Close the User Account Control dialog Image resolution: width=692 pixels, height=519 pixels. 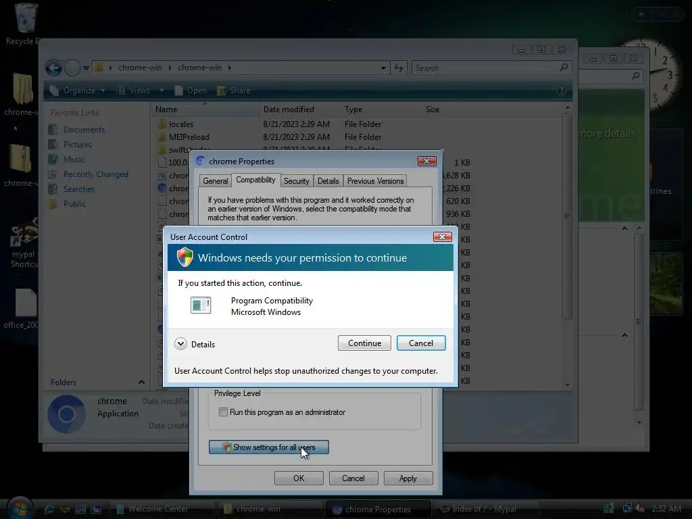pyautogui.click(x=442, y=237)
